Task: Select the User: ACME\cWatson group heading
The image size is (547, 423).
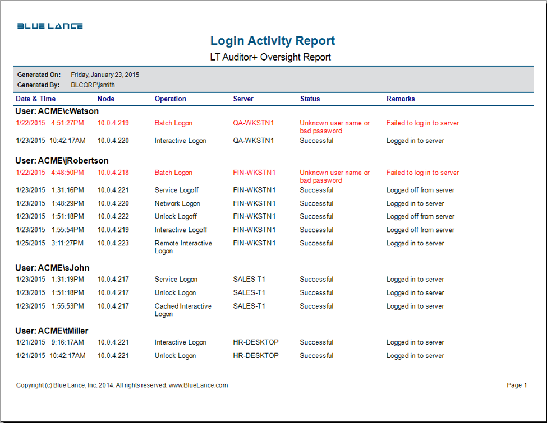Action: tap(57, 111)
